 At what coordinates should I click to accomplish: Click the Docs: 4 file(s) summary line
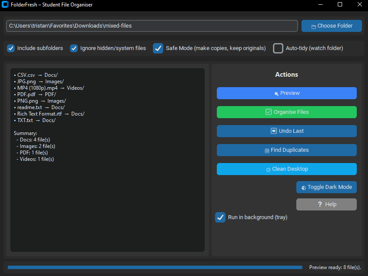pos(33,140)
